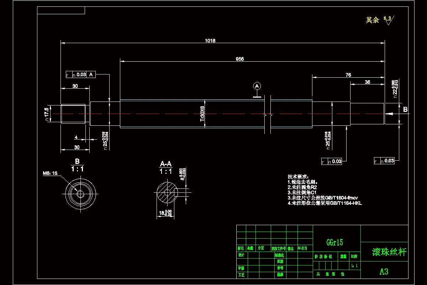Select the 学号 cell
Viewport: 427px width, 285px height.
click(x=280, y=268)
